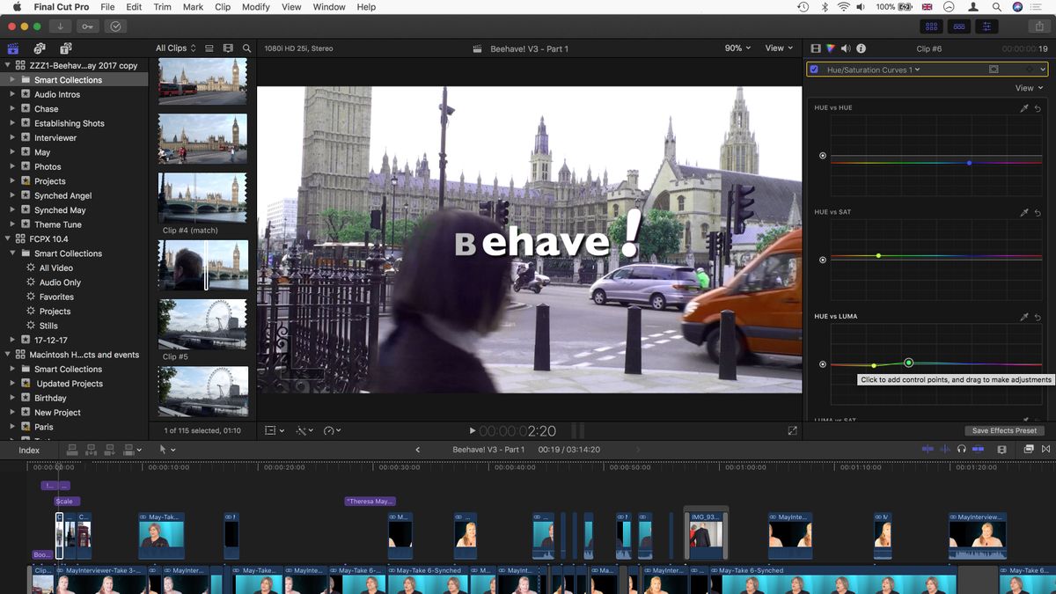The width and height of the screenshot is (1056, 594).
Task: Select the Skimming toggle in timeline toolbar
Action: tap(927, 449)
